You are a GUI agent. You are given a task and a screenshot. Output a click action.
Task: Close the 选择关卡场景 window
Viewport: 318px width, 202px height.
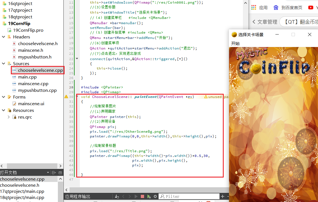pyautogui.click(x=309, y=35)
